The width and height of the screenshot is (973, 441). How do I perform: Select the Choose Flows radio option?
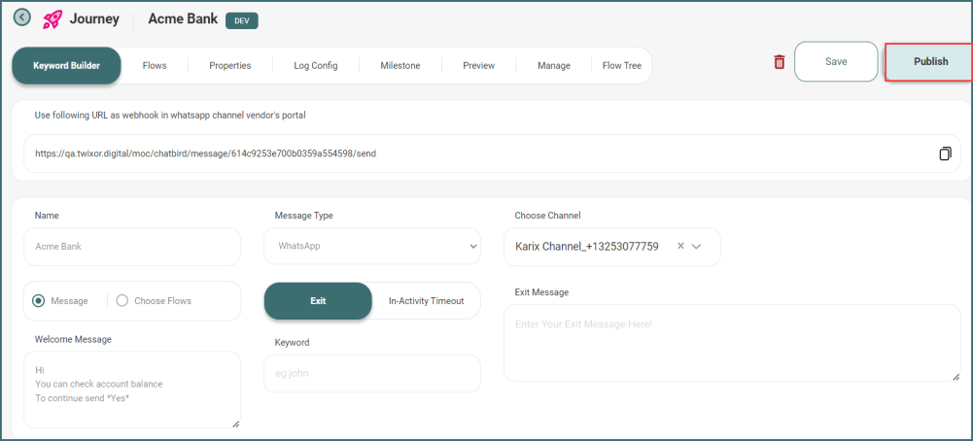coord(122,301)
